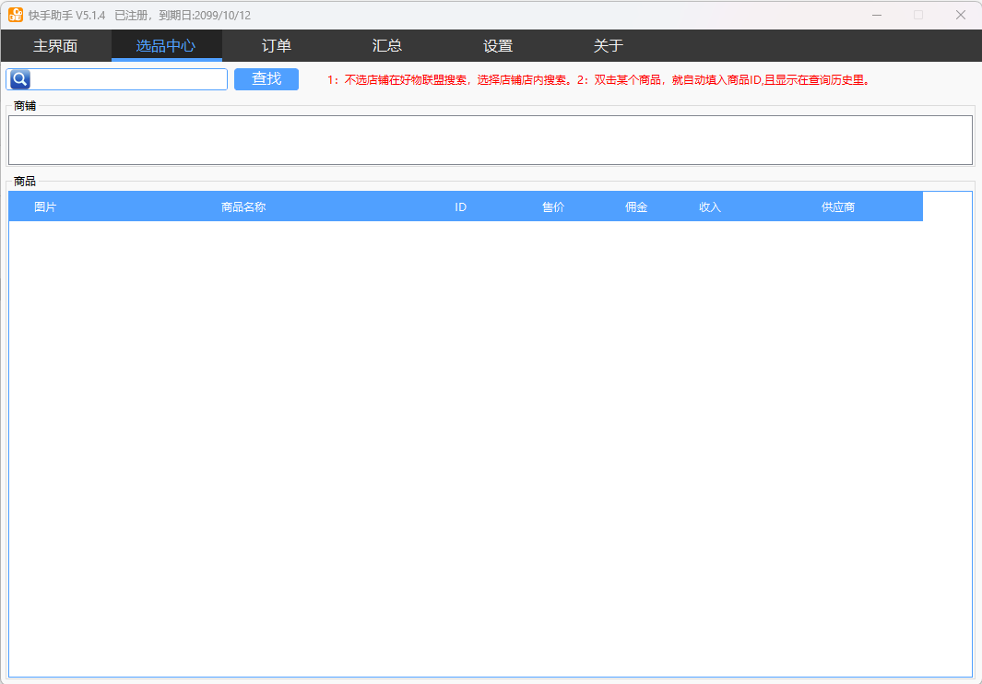Click the ID column header
The width and height of the screenshot is (982, 684).
tap(460, 207)
